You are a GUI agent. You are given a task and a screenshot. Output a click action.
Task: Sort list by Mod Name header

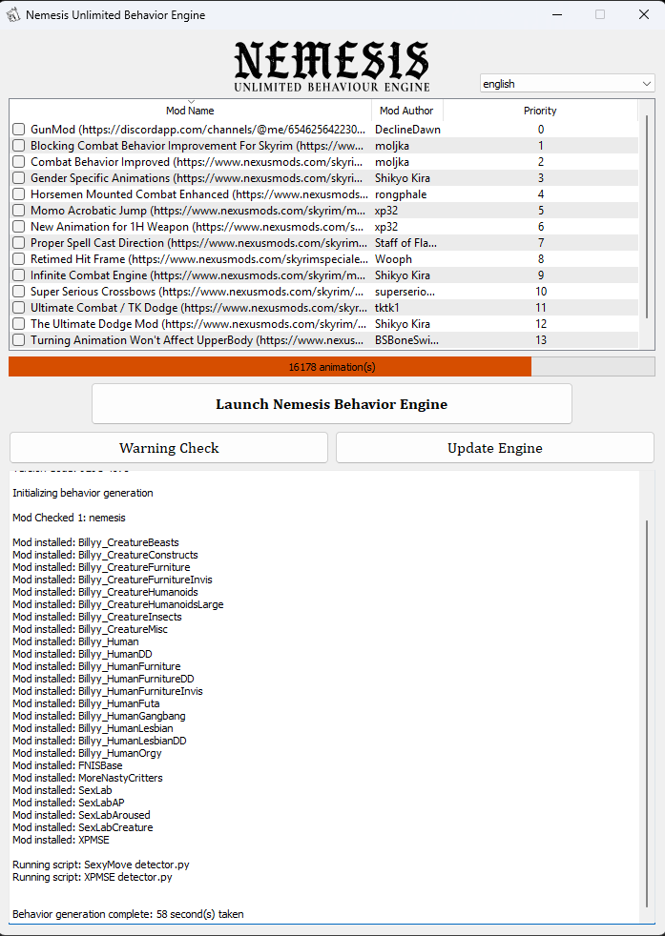click(x=190, y=111)
